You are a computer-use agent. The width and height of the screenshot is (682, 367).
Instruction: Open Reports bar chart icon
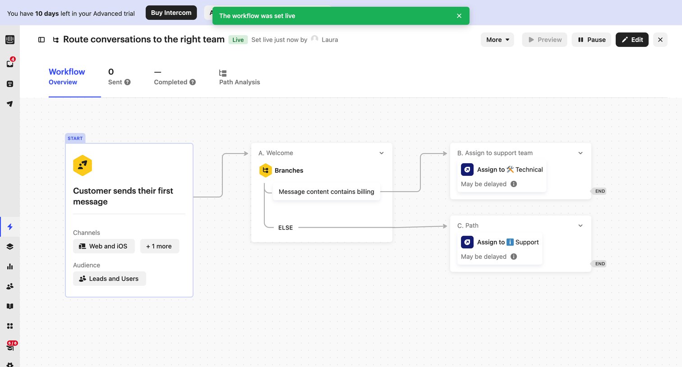10,266
